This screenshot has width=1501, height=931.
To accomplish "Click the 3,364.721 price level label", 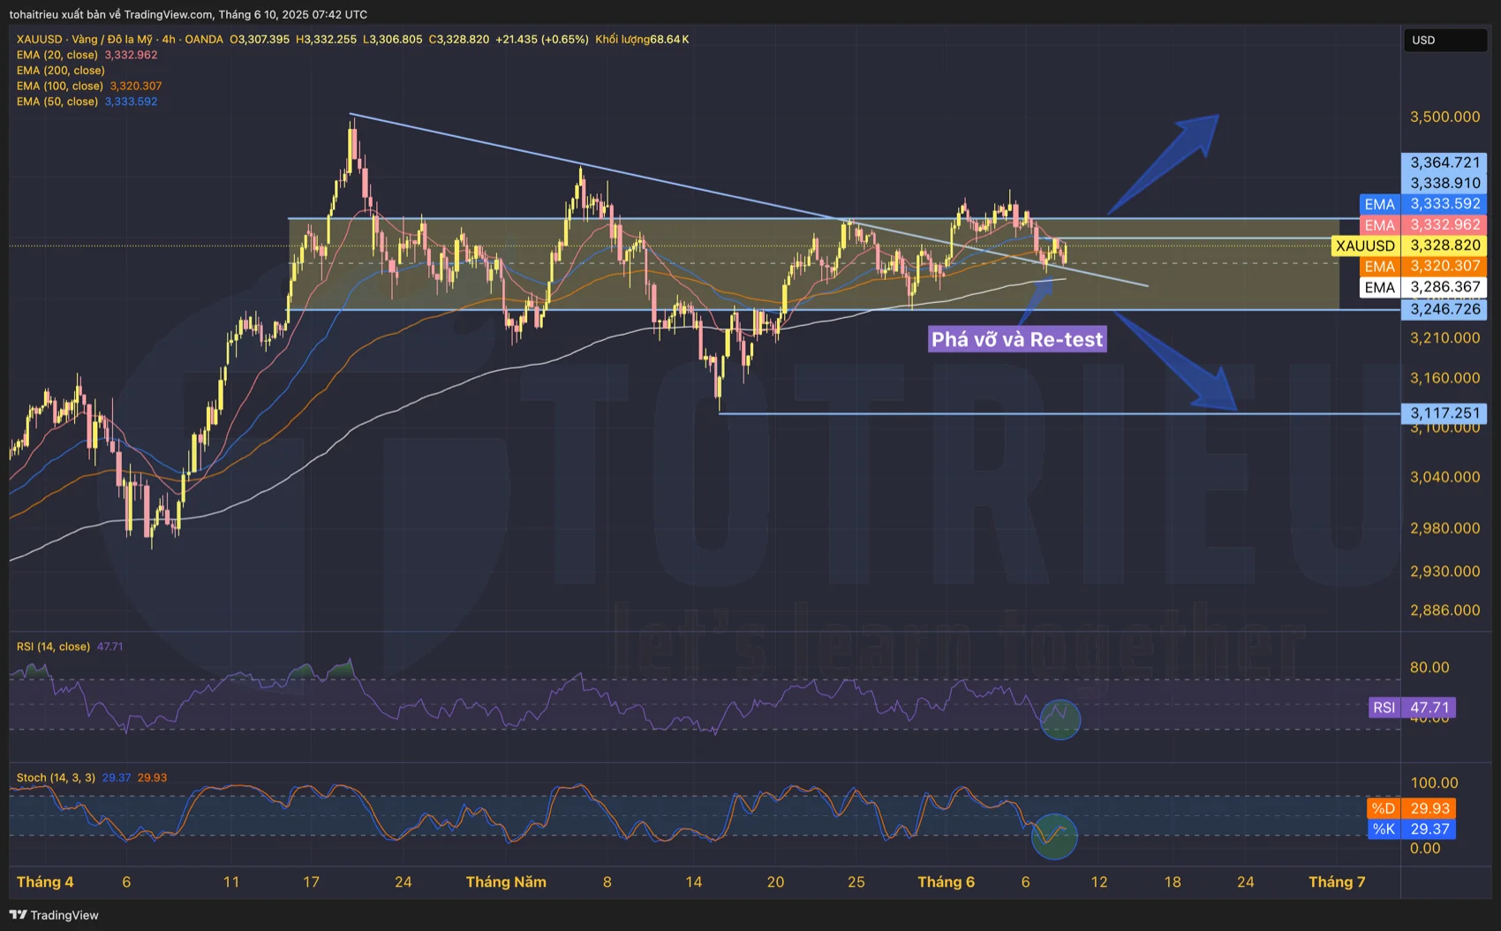I will tap(1444, 163).
